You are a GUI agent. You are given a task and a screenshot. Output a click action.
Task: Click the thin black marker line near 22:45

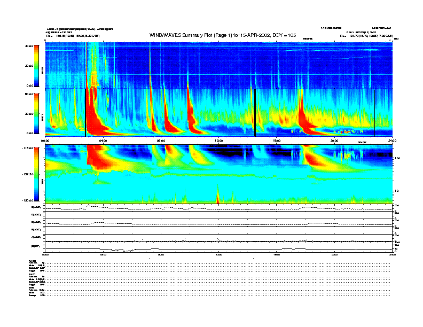(x=374, y=113)
